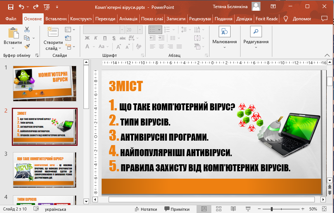
Task: Click Створити слайд button
Action: tap(53, 38)
